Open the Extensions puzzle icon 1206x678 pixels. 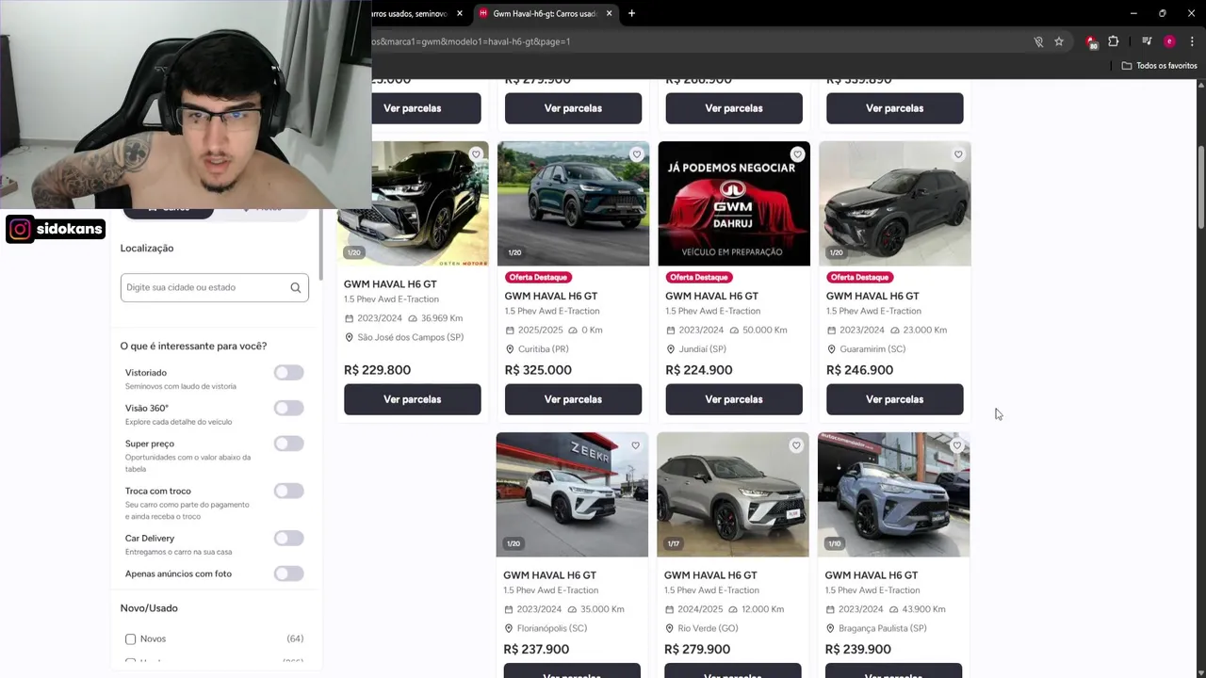click(x=1114, y=41)
